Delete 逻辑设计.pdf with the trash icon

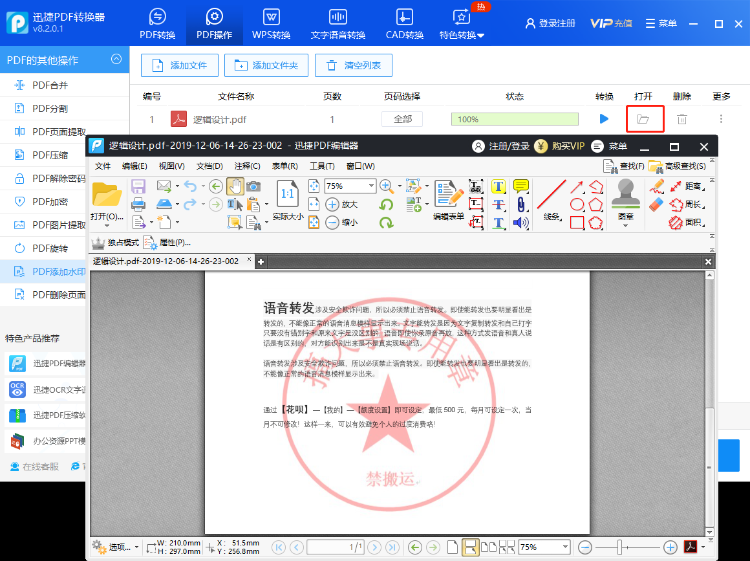(682, 118)
